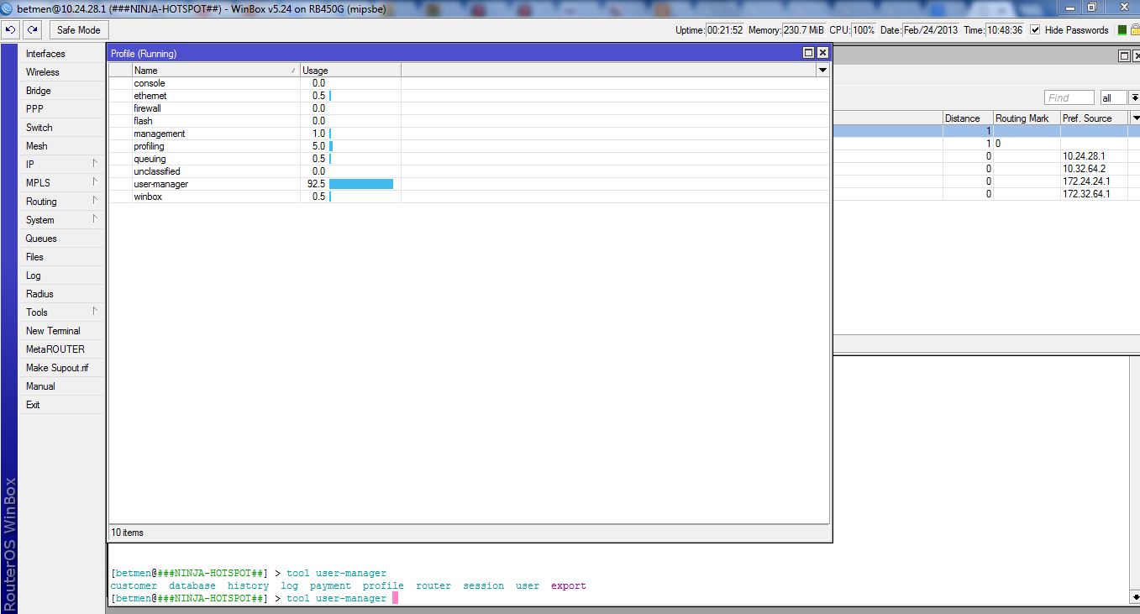Toggle Safe Mode

coord(78,30)
